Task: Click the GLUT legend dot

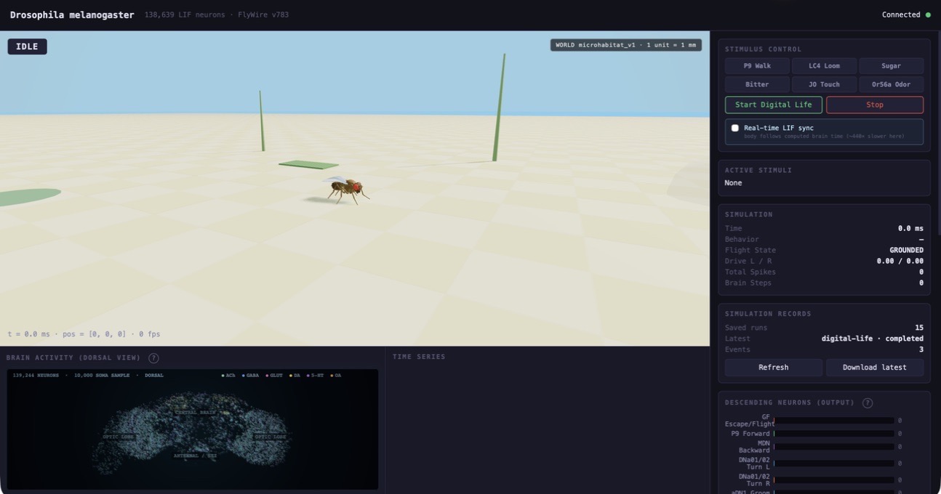Action: [x=267, y=376]
